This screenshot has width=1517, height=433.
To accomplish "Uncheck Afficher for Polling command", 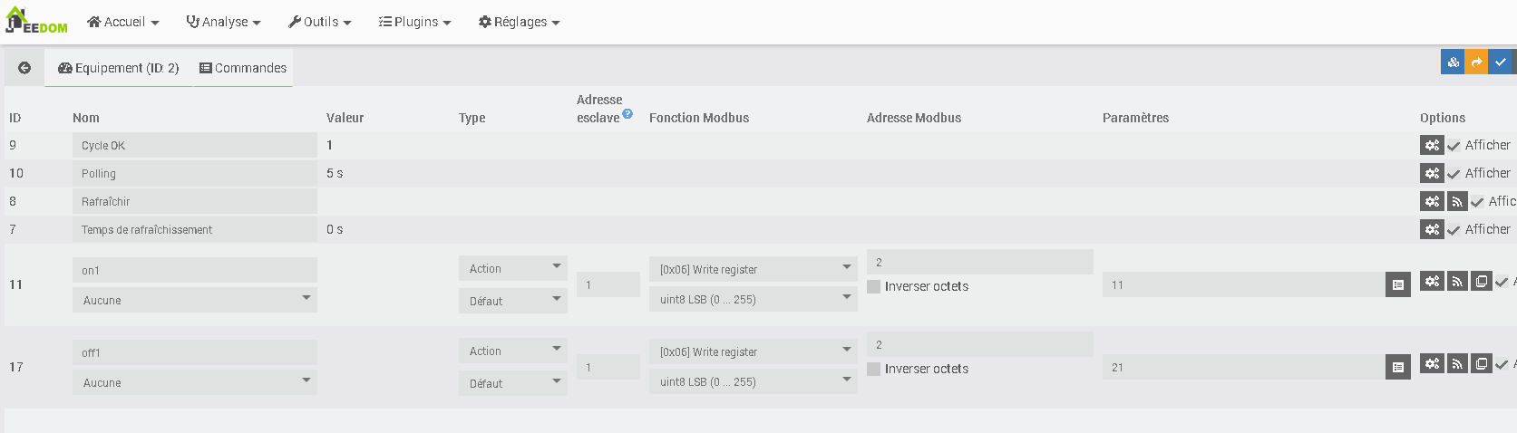I will click(1454, 173).
